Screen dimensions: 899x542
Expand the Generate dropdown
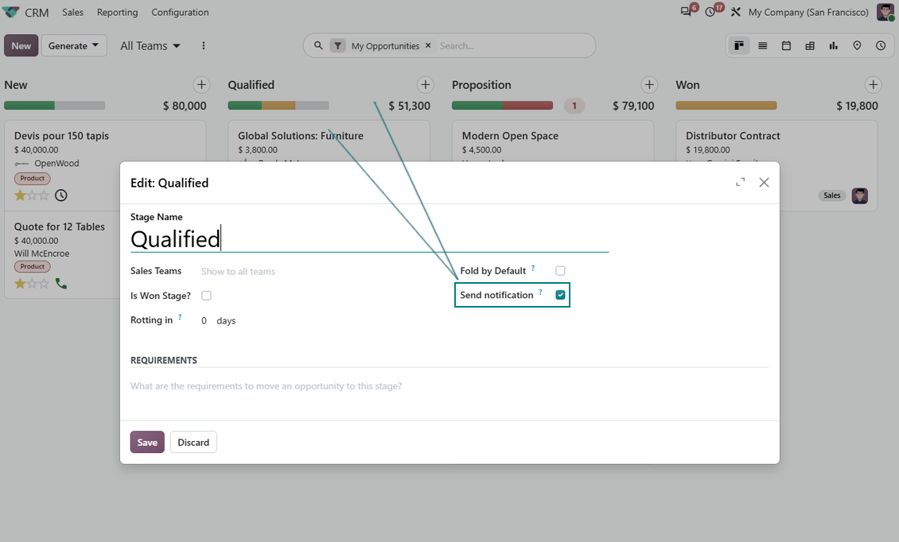coord(73,46)
